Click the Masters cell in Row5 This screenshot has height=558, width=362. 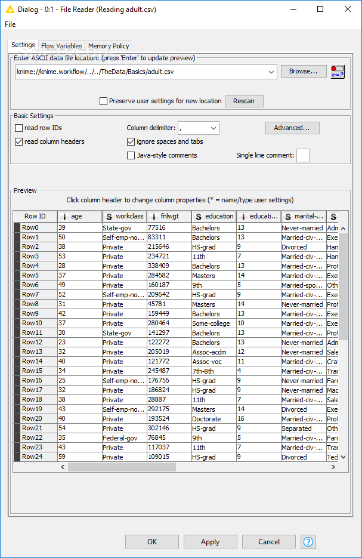click(214, 276)
